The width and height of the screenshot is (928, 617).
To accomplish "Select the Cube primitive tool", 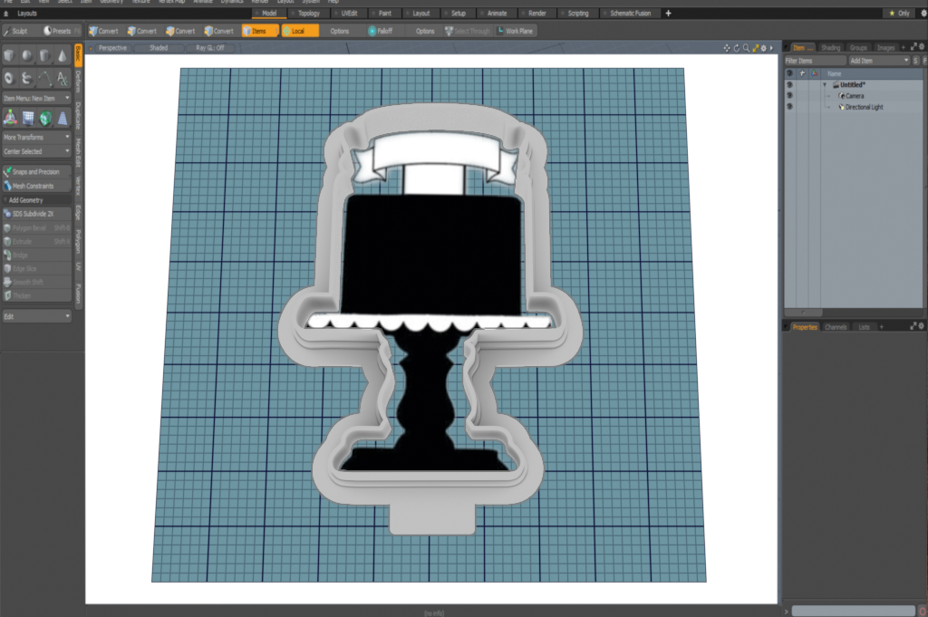I will [9, 56].
